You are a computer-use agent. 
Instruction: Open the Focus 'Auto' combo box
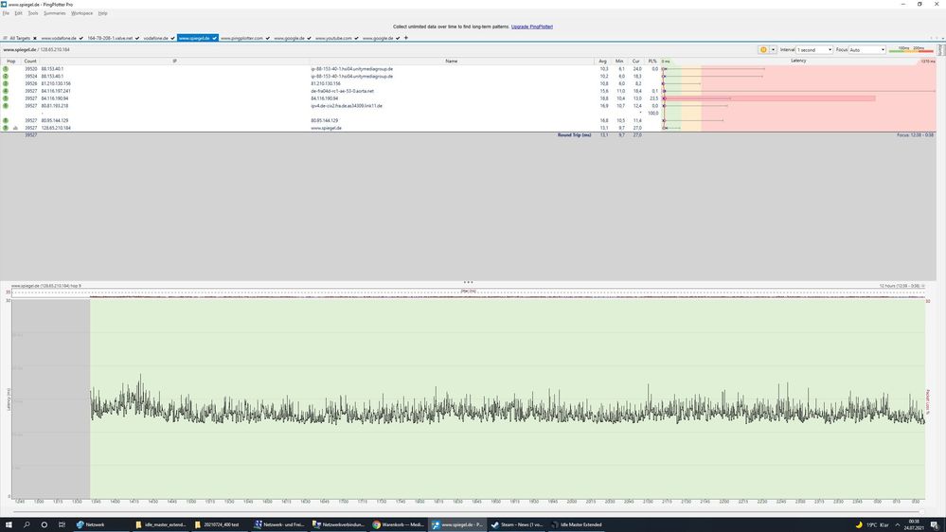(x=866, y=49)
